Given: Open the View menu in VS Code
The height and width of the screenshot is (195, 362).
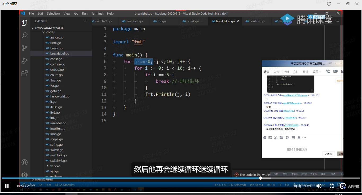Looking at the screenshot, I should pyautogui.click(x=67, y=14).
